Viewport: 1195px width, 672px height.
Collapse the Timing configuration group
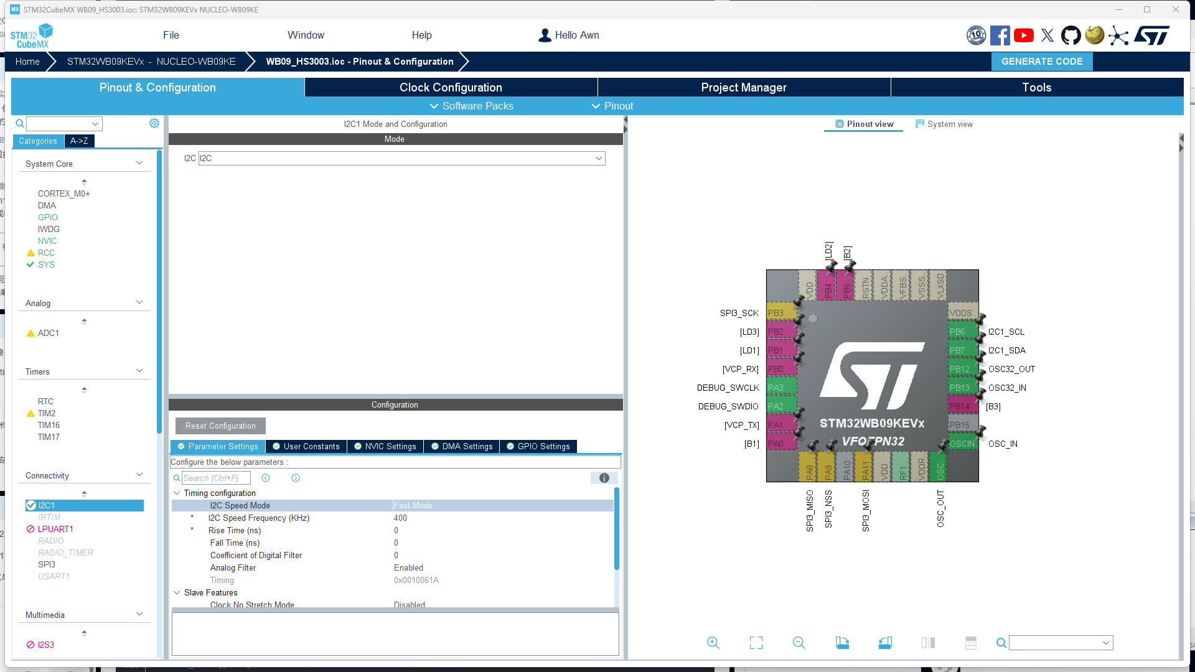(x=177, y=493)
